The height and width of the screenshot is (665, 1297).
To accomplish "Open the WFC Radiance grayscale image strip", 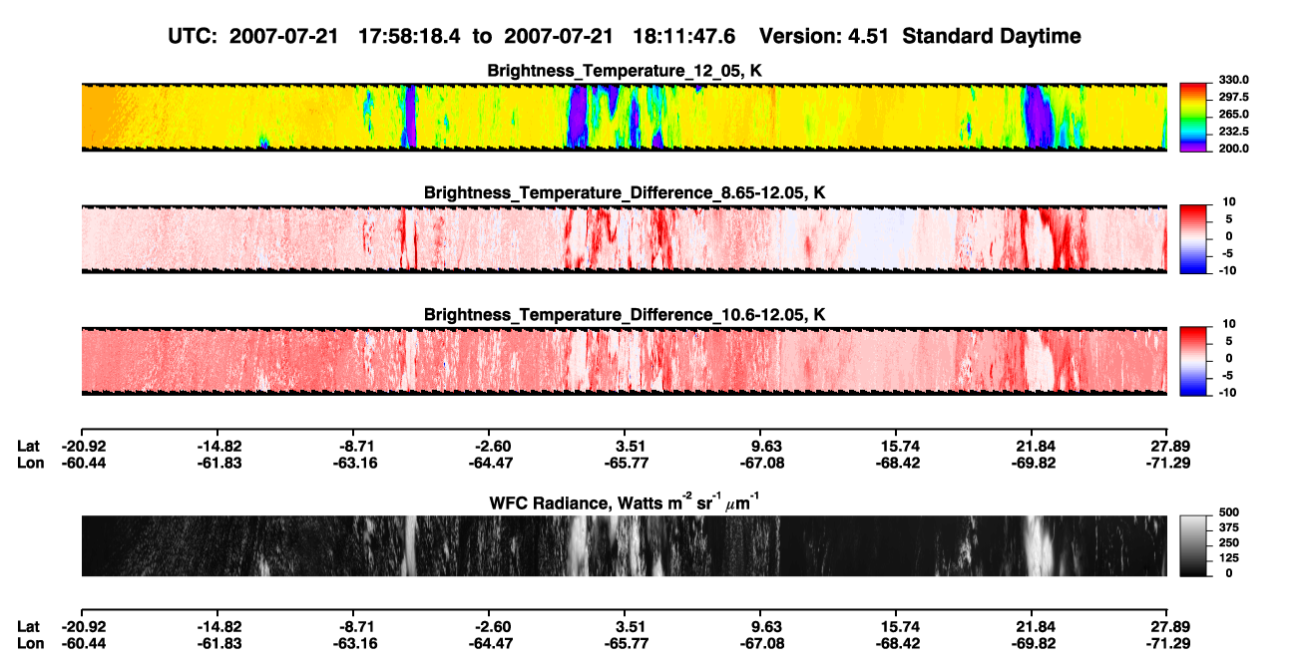I will [624, 545].
